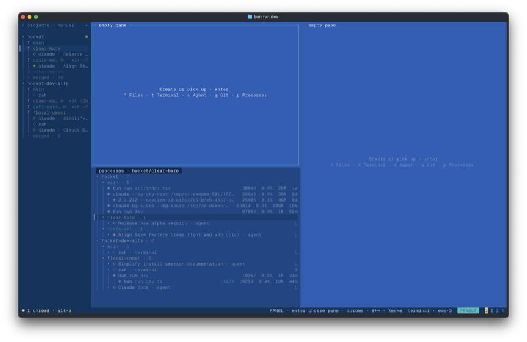
Task: Click the B icon beside quiet-heron
Action: (x=29, y=72)
